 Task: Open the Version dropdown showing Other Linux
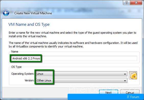pos(81,80)
